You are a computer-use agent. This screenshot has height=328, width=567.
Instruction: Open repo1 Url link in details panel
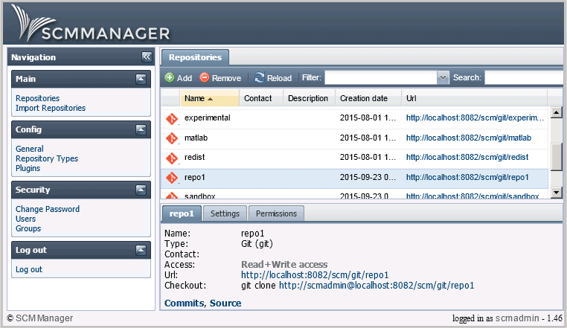[315, 275]
